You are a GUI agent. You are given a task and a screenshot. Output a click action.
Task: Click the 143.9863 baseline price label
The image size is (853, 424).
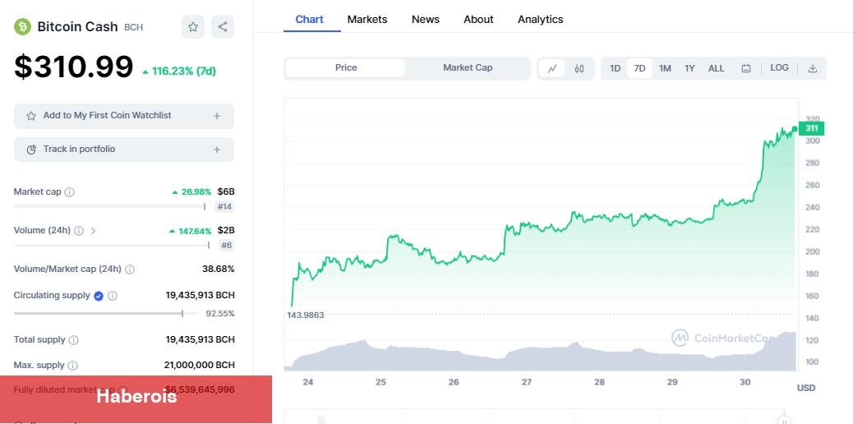[x=306, y=316]
